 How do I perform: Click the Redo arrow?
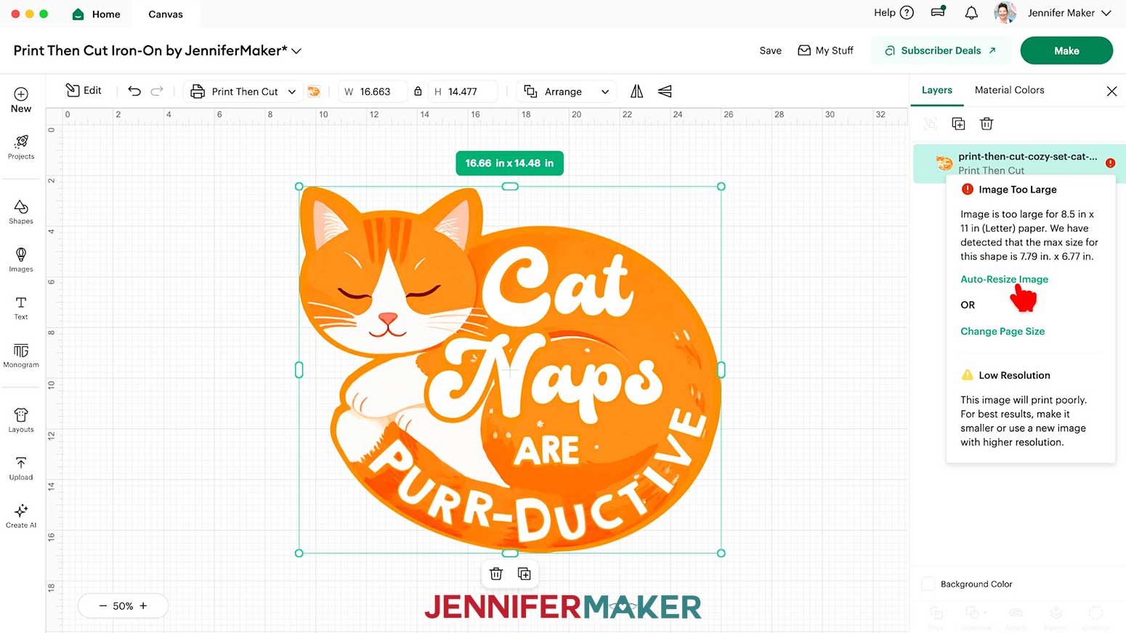coord(157,91)
